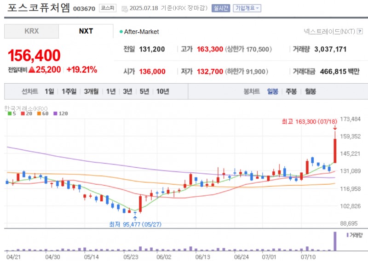Click the 173,484 price axis label

(351, 119)
